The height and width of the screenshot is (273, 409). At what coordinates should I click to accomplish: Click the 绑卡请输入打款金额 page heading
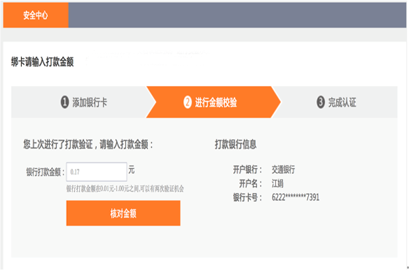pos(42,62)
